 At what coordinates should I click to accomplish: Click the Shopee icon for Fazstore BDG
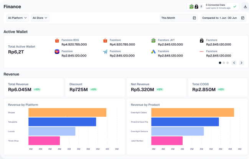[57, 40]
